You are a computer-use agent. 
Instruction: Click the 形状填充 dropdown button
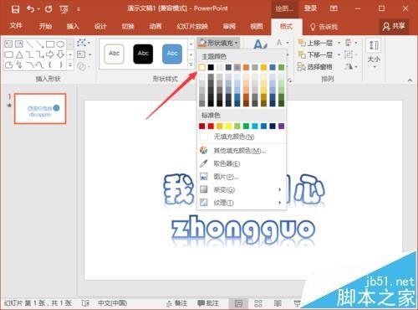pyautogui.click(x=219, y=43)
